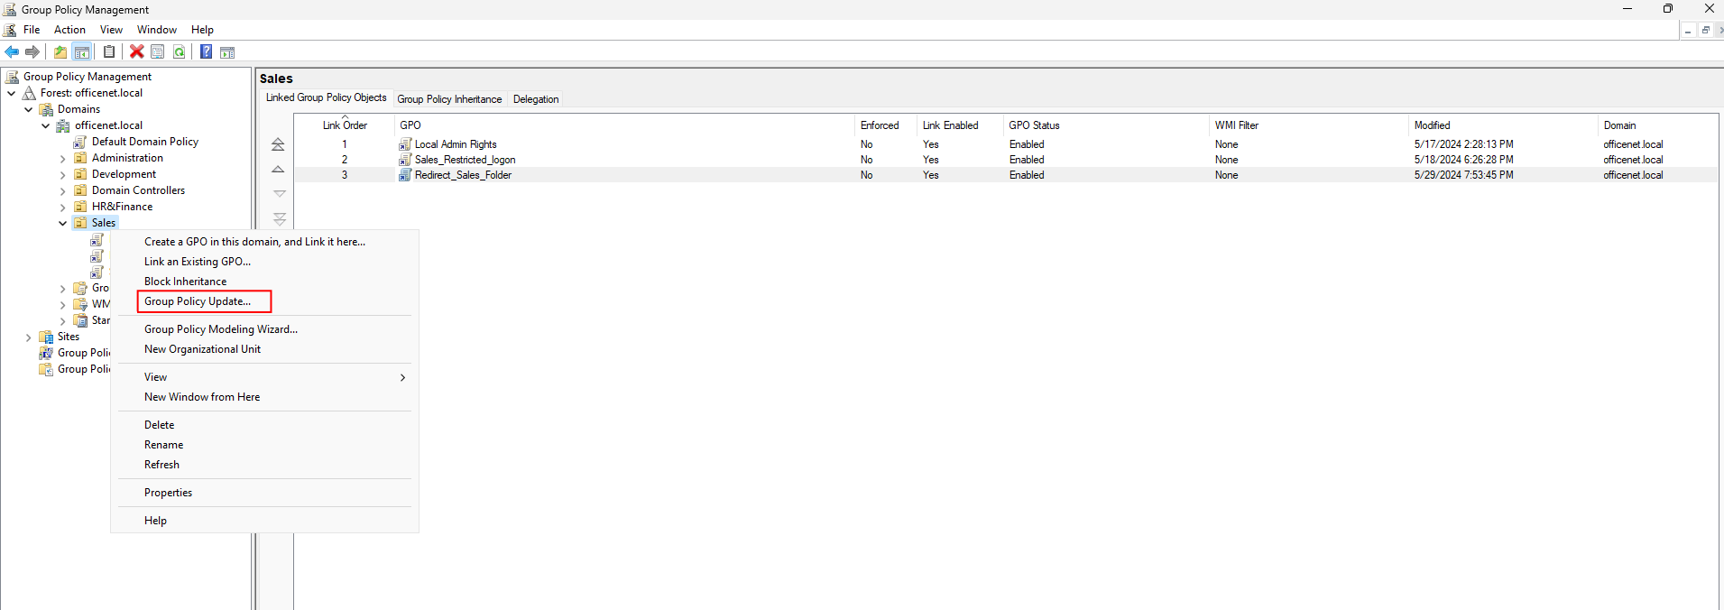Select the Sales OU in the tree
This screenshot has width=1724, height=610.
pyautogui.click(x=104, y=223)
